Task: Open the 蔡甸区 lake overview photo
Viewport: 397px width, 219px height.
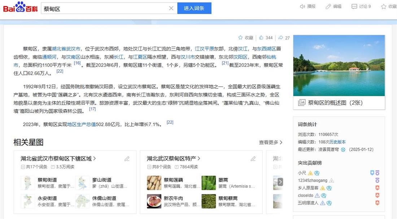Action: point(339,66)
